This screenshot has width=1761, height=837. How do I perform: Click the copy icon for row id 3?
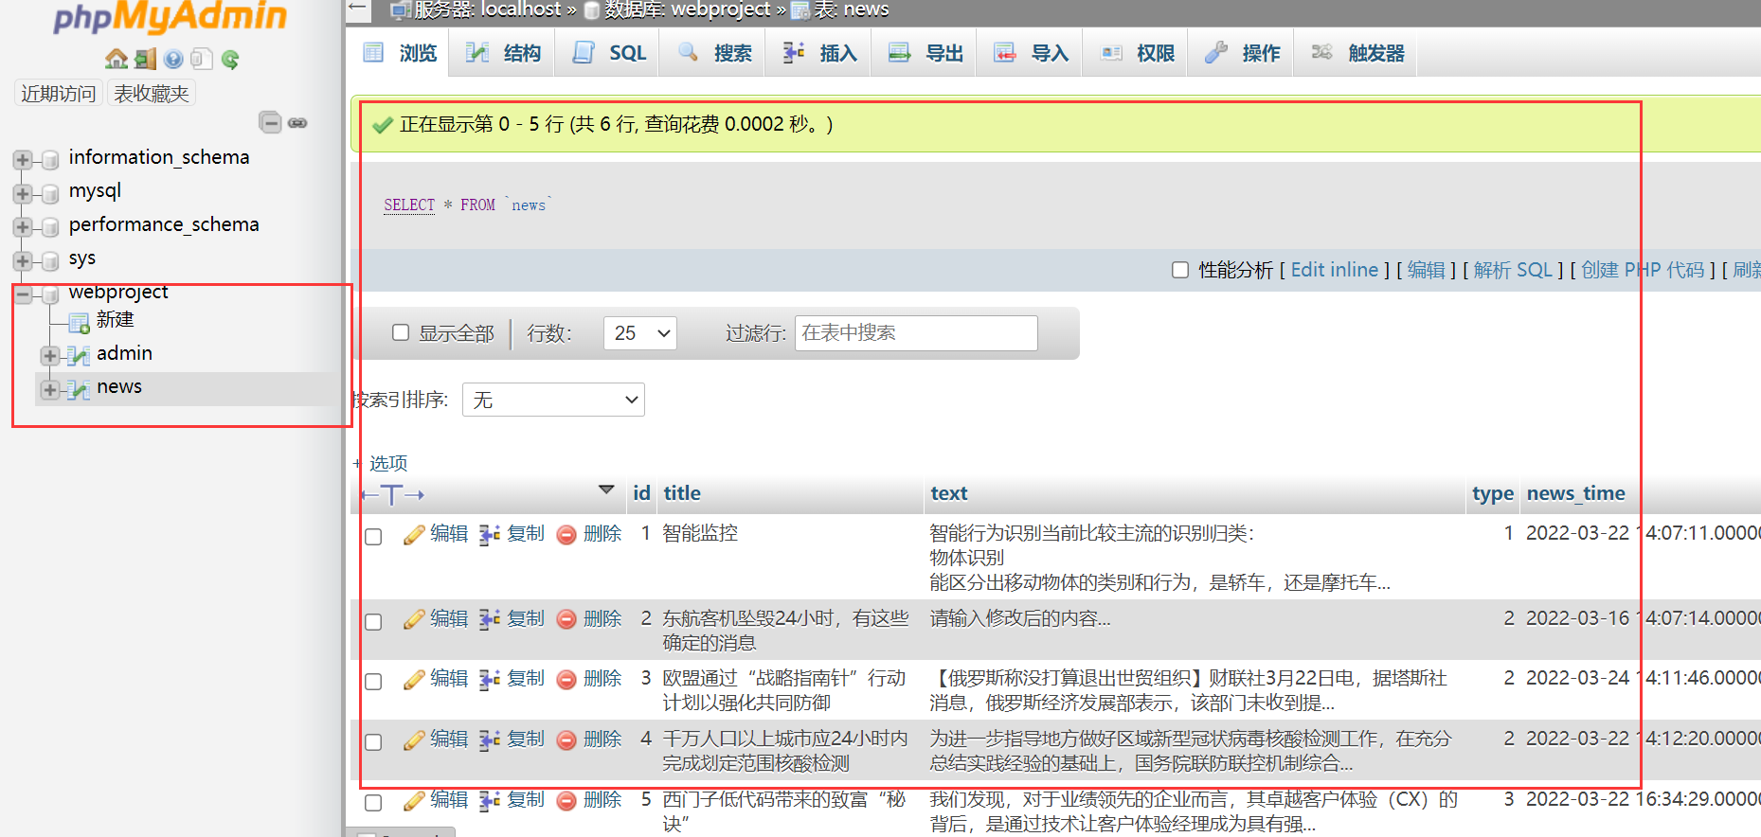click(489, 680)
